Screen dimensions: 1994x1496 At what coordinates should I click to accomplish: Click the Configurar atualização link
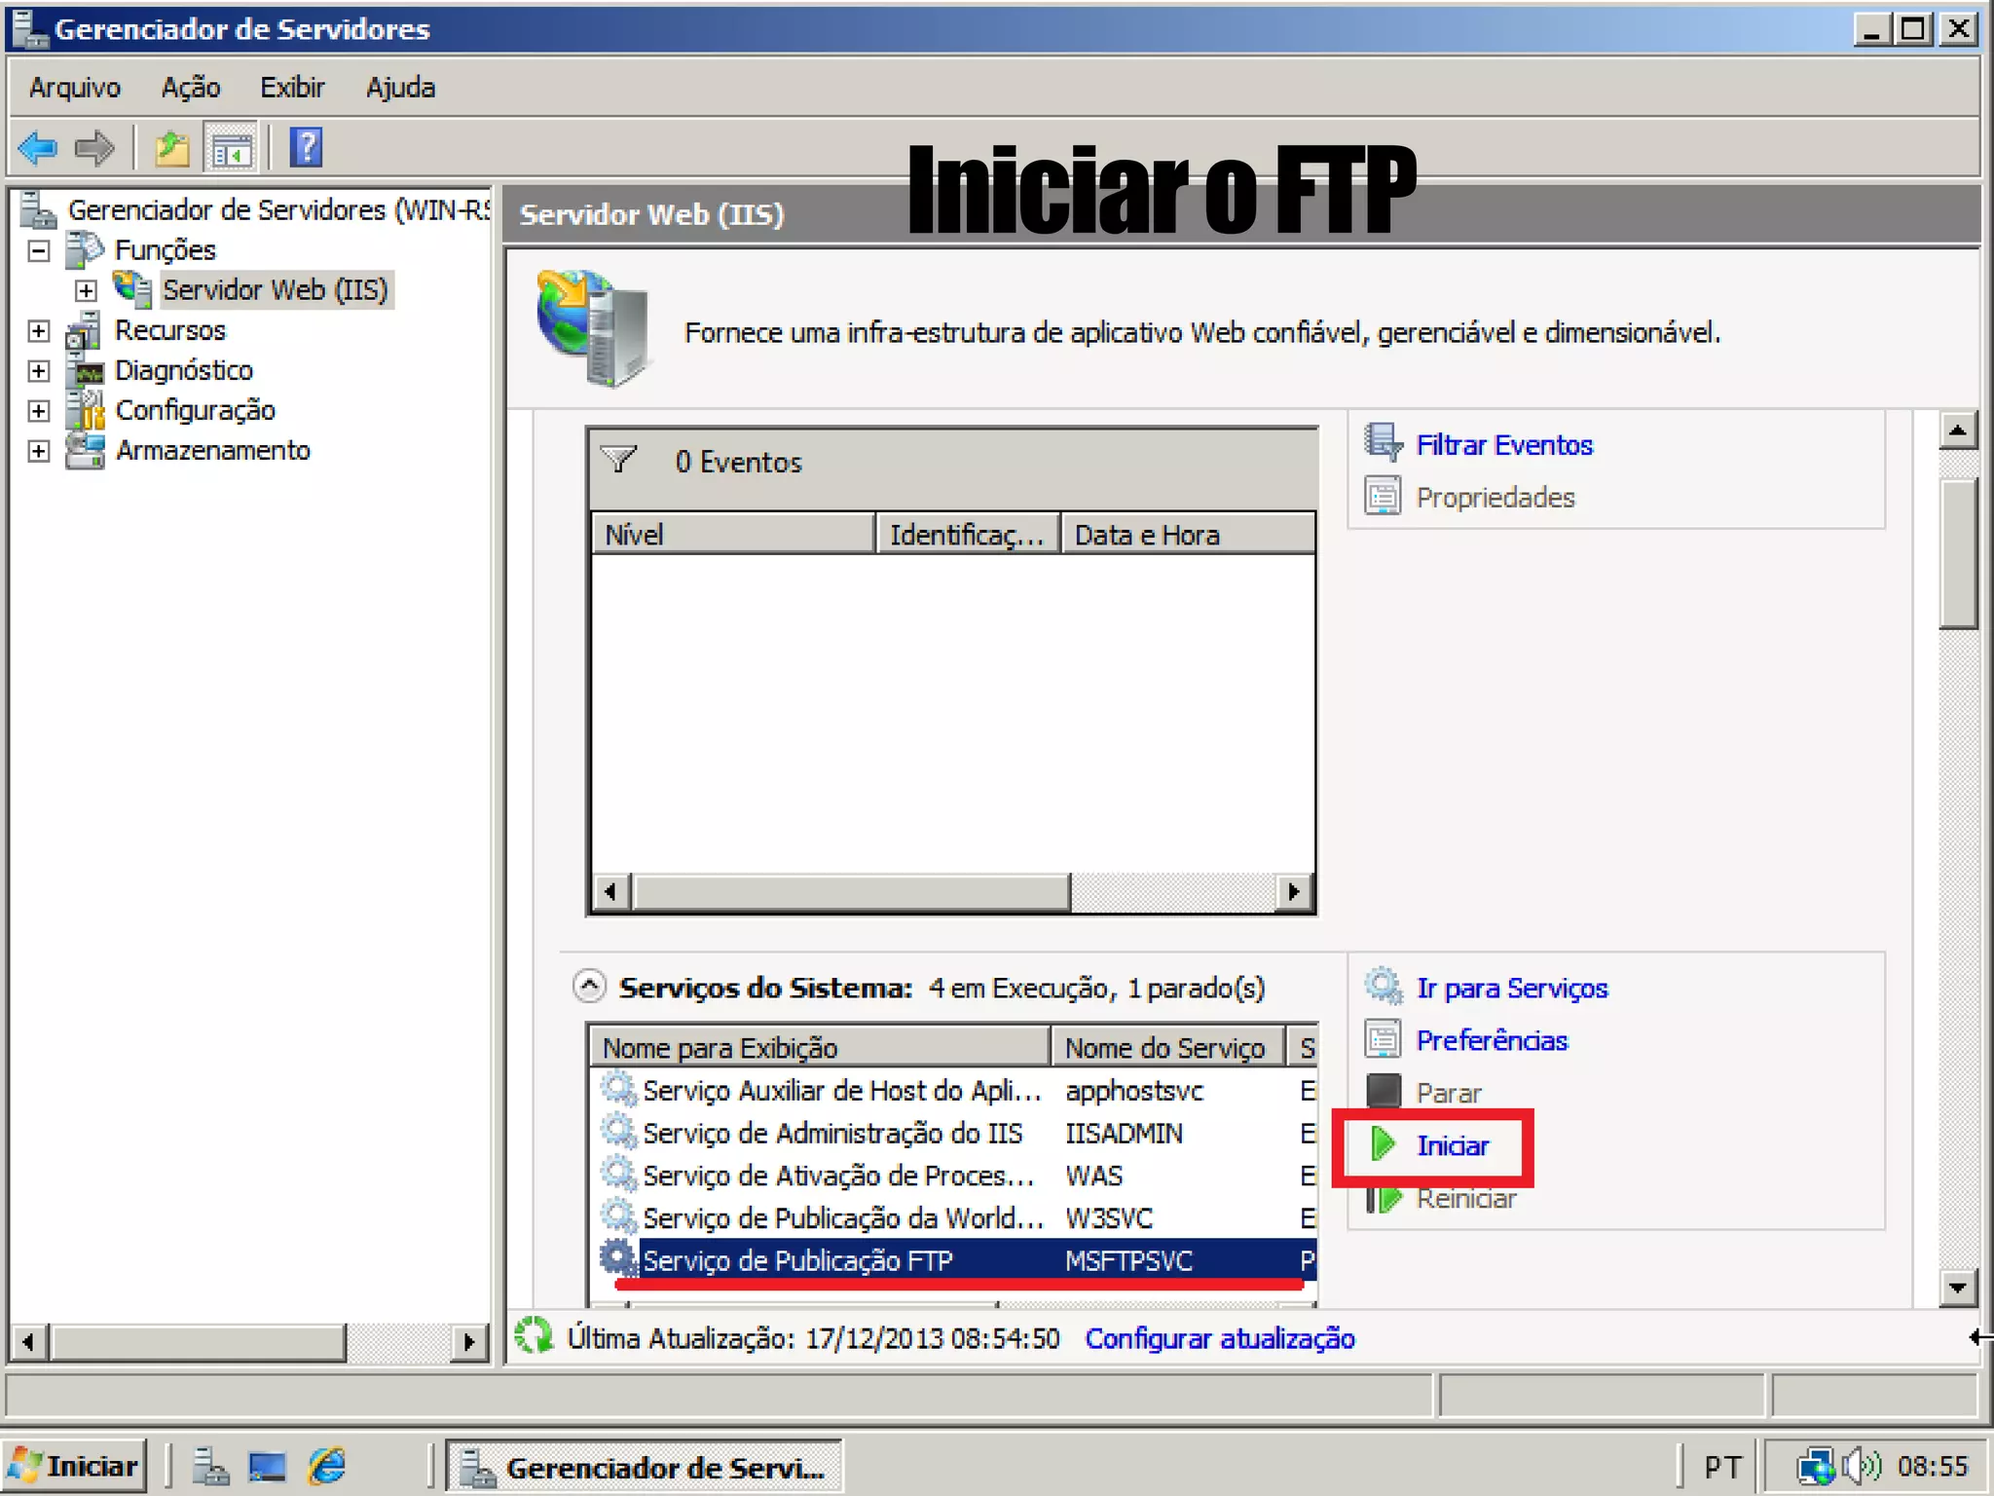pyautogui.click(x=1220, y=1338)
